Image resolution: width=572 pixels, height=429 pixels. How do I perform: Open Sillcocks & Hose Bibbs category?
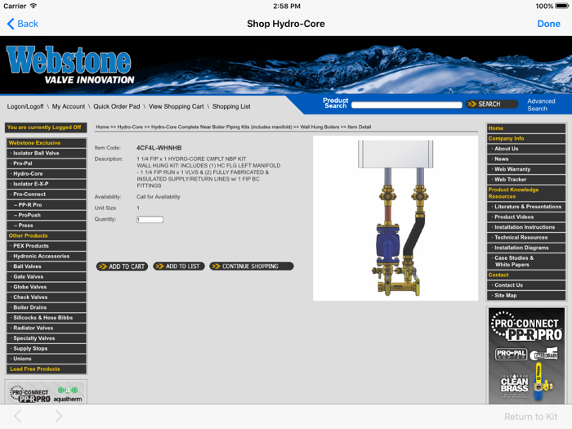pos(47,318)
